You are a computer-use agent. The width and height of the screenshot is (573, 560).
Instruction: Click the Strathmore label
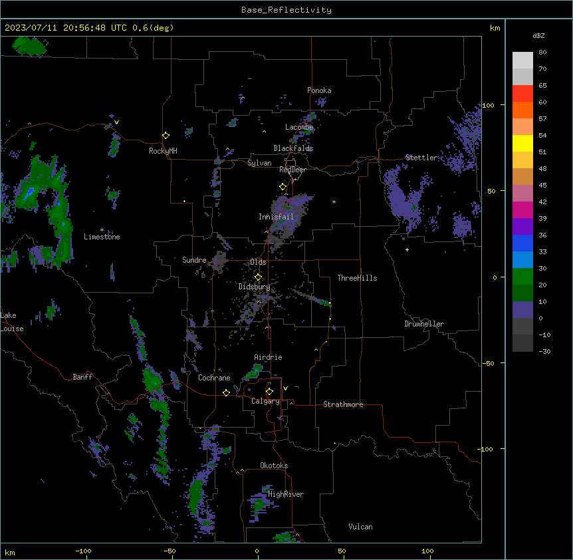343,404
